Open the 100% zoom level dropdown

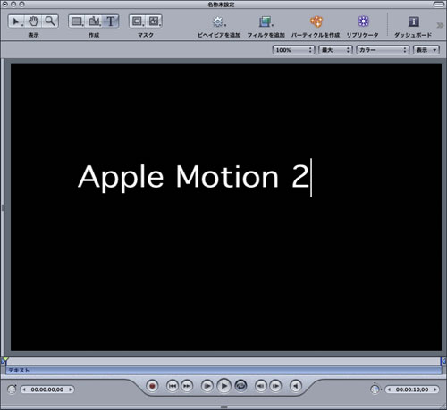(x=293, y=50)
